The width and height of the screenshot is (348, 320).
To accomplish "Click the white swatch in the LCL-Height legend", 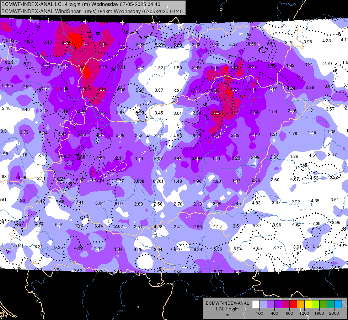I will point(256,304).
